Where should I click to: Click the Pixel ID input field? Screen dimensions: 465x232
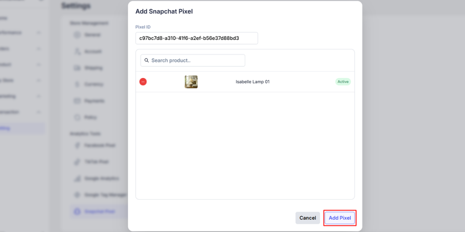point(197,38)
